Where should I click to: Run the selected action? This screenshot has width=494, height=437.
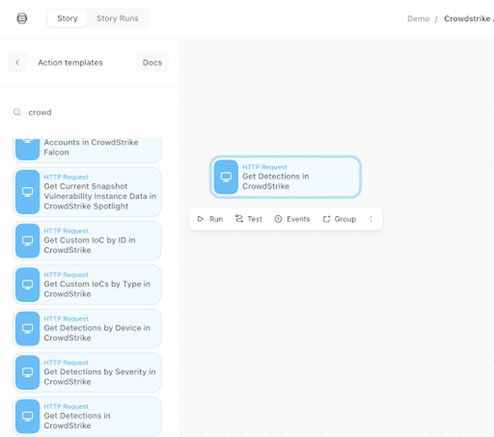click(210, 219)
